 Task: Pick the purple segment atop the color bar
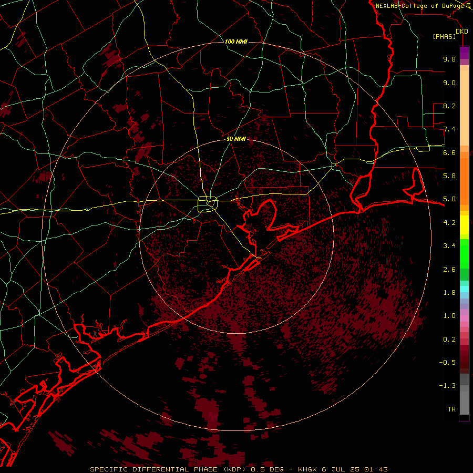pyautogui.click(x=464, y=53)
